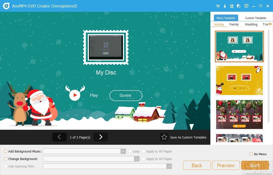Check the No Menu option
The width and height of the screenshot is (273, 175).
[x=251, y=154]
